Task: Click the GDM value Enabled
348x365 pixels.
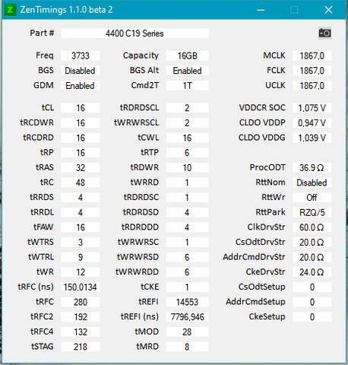Action: [x=81, y=85]
